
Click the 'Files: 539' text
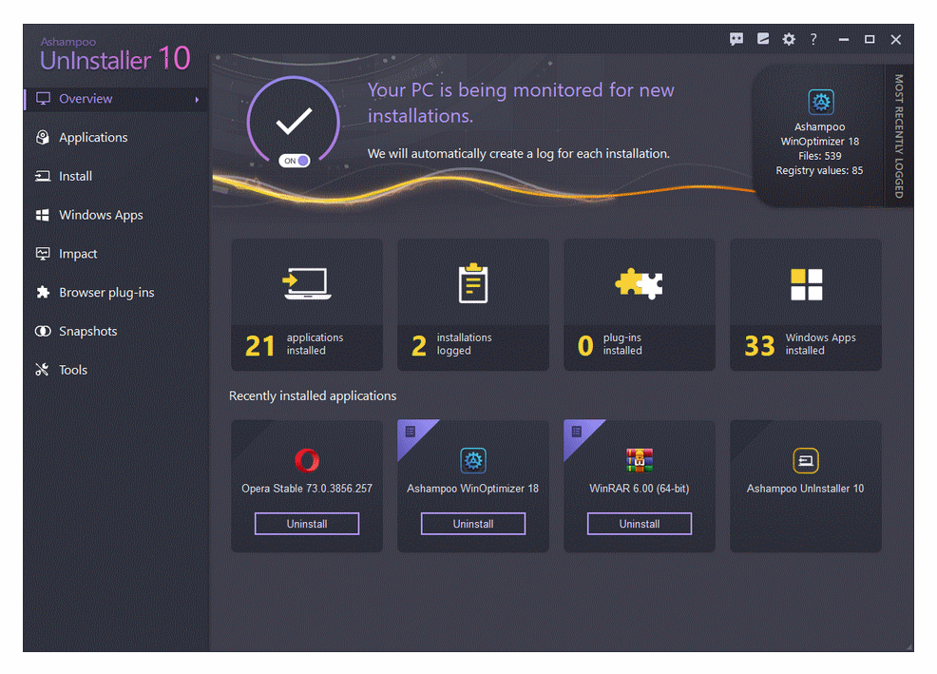pyautogui.click(x=820, y=156)
